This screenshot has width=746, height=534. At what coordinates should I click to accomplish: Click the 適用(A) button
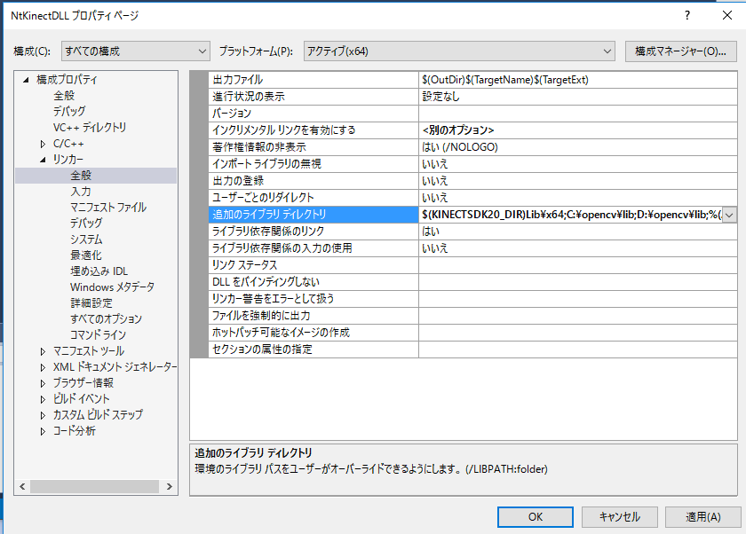point(702,516)
